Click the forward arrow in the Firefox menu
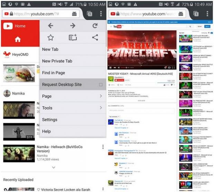This screenshot has height=192, width=214. pos(72,26)
